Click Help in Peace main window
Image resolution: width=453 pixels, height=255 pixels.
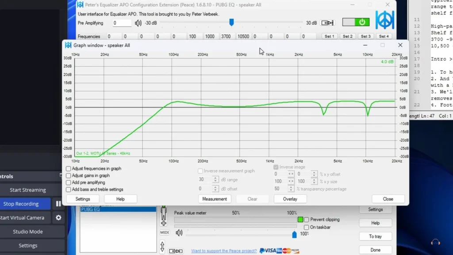pyautogui.click(x=375, y=223)
